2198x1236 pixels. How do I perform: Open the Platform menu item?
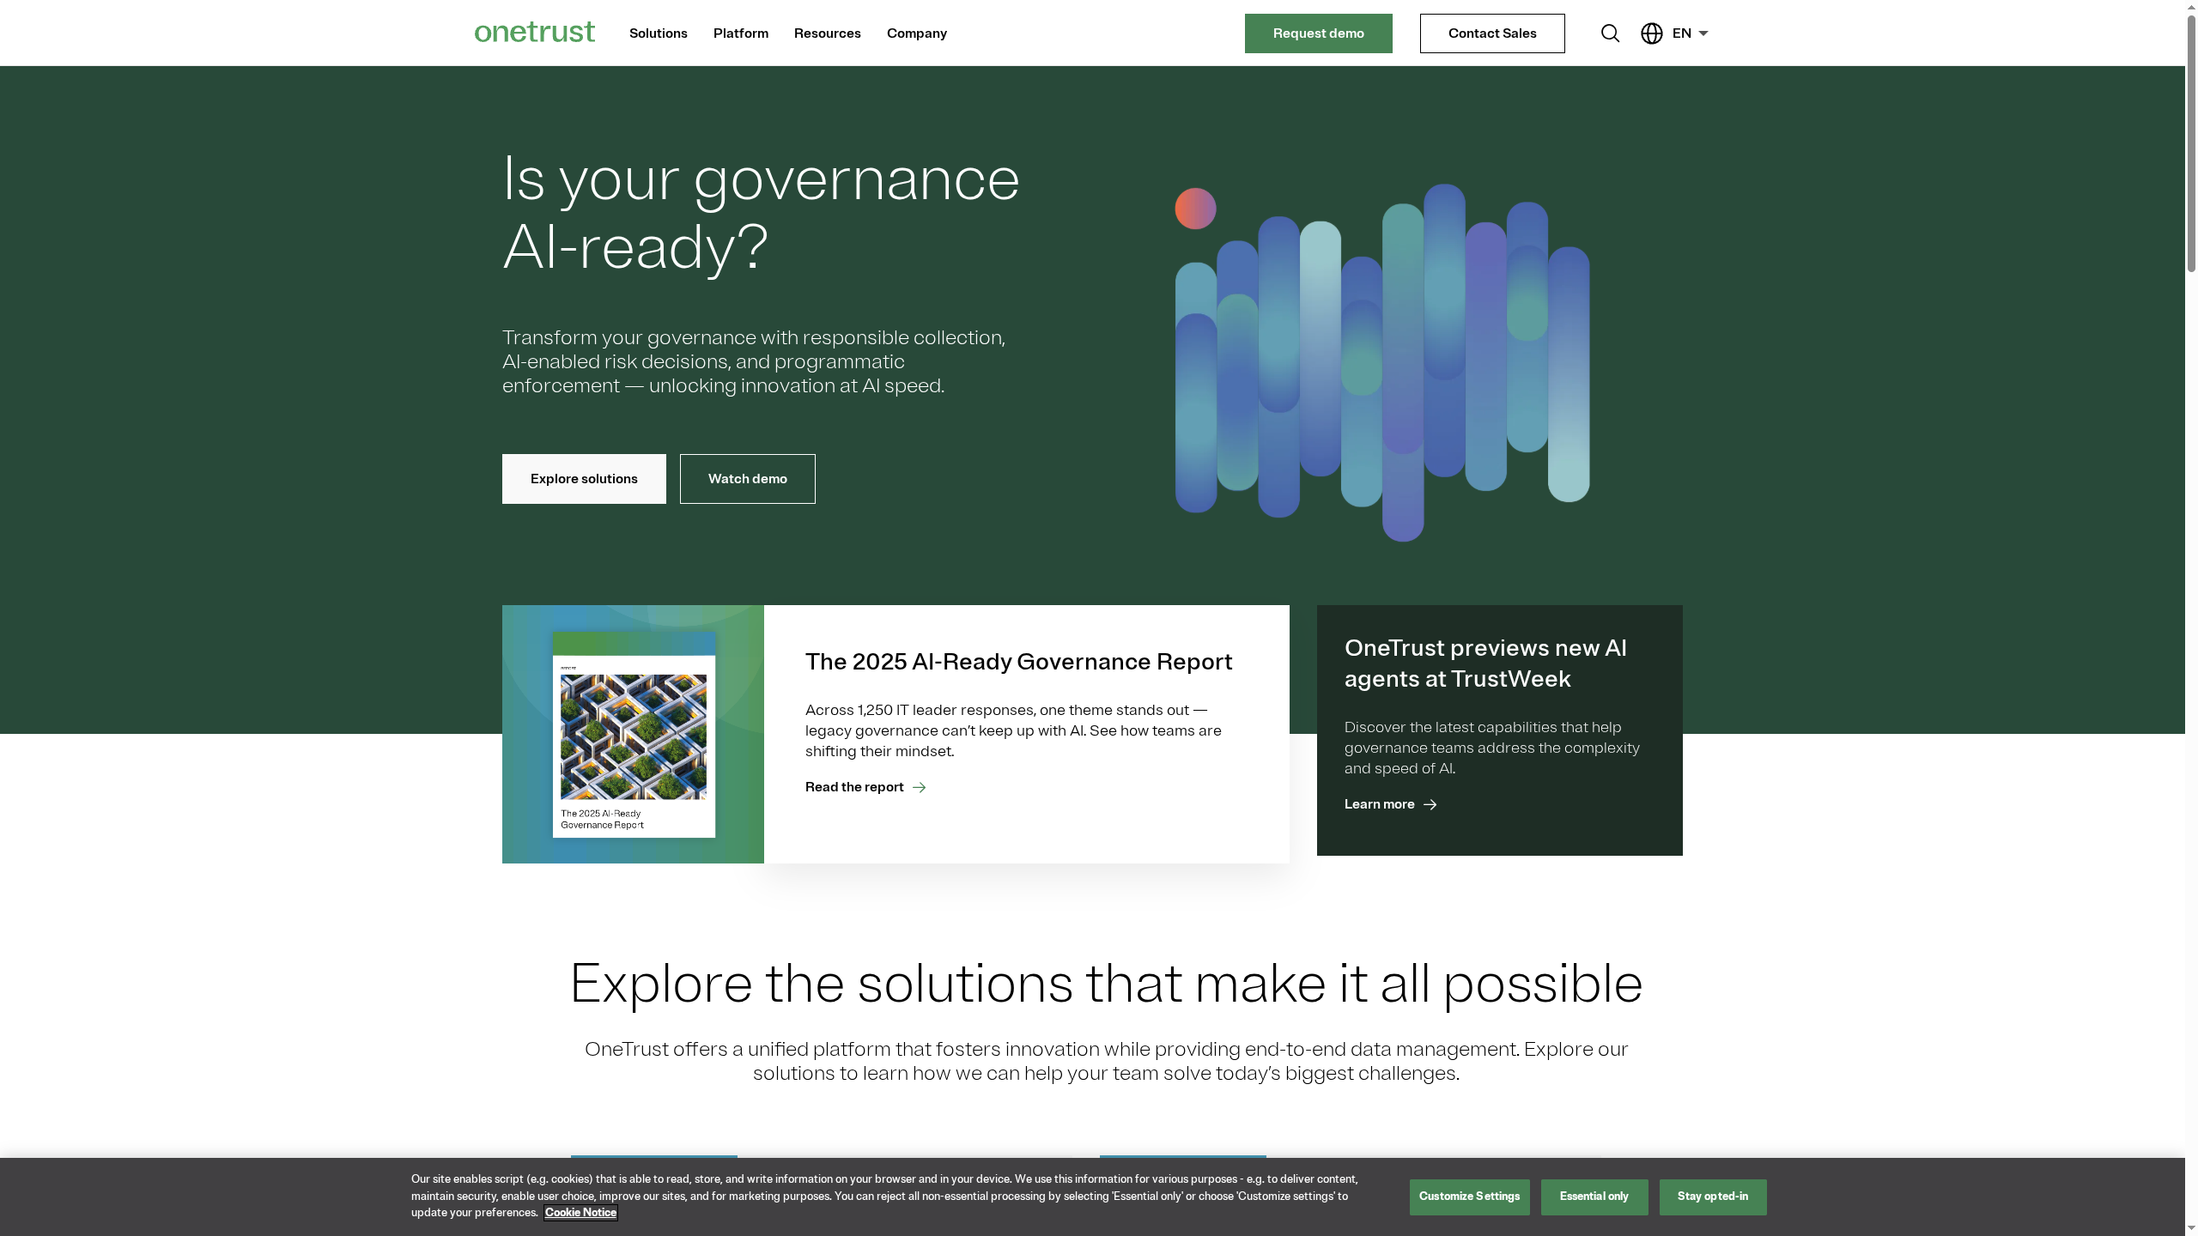point(740,33)
